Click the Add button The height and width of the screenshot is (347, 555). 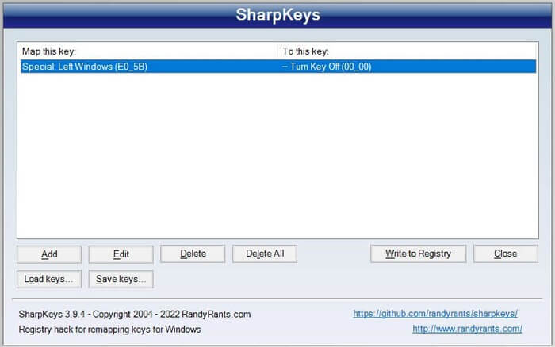click(49, 254)
